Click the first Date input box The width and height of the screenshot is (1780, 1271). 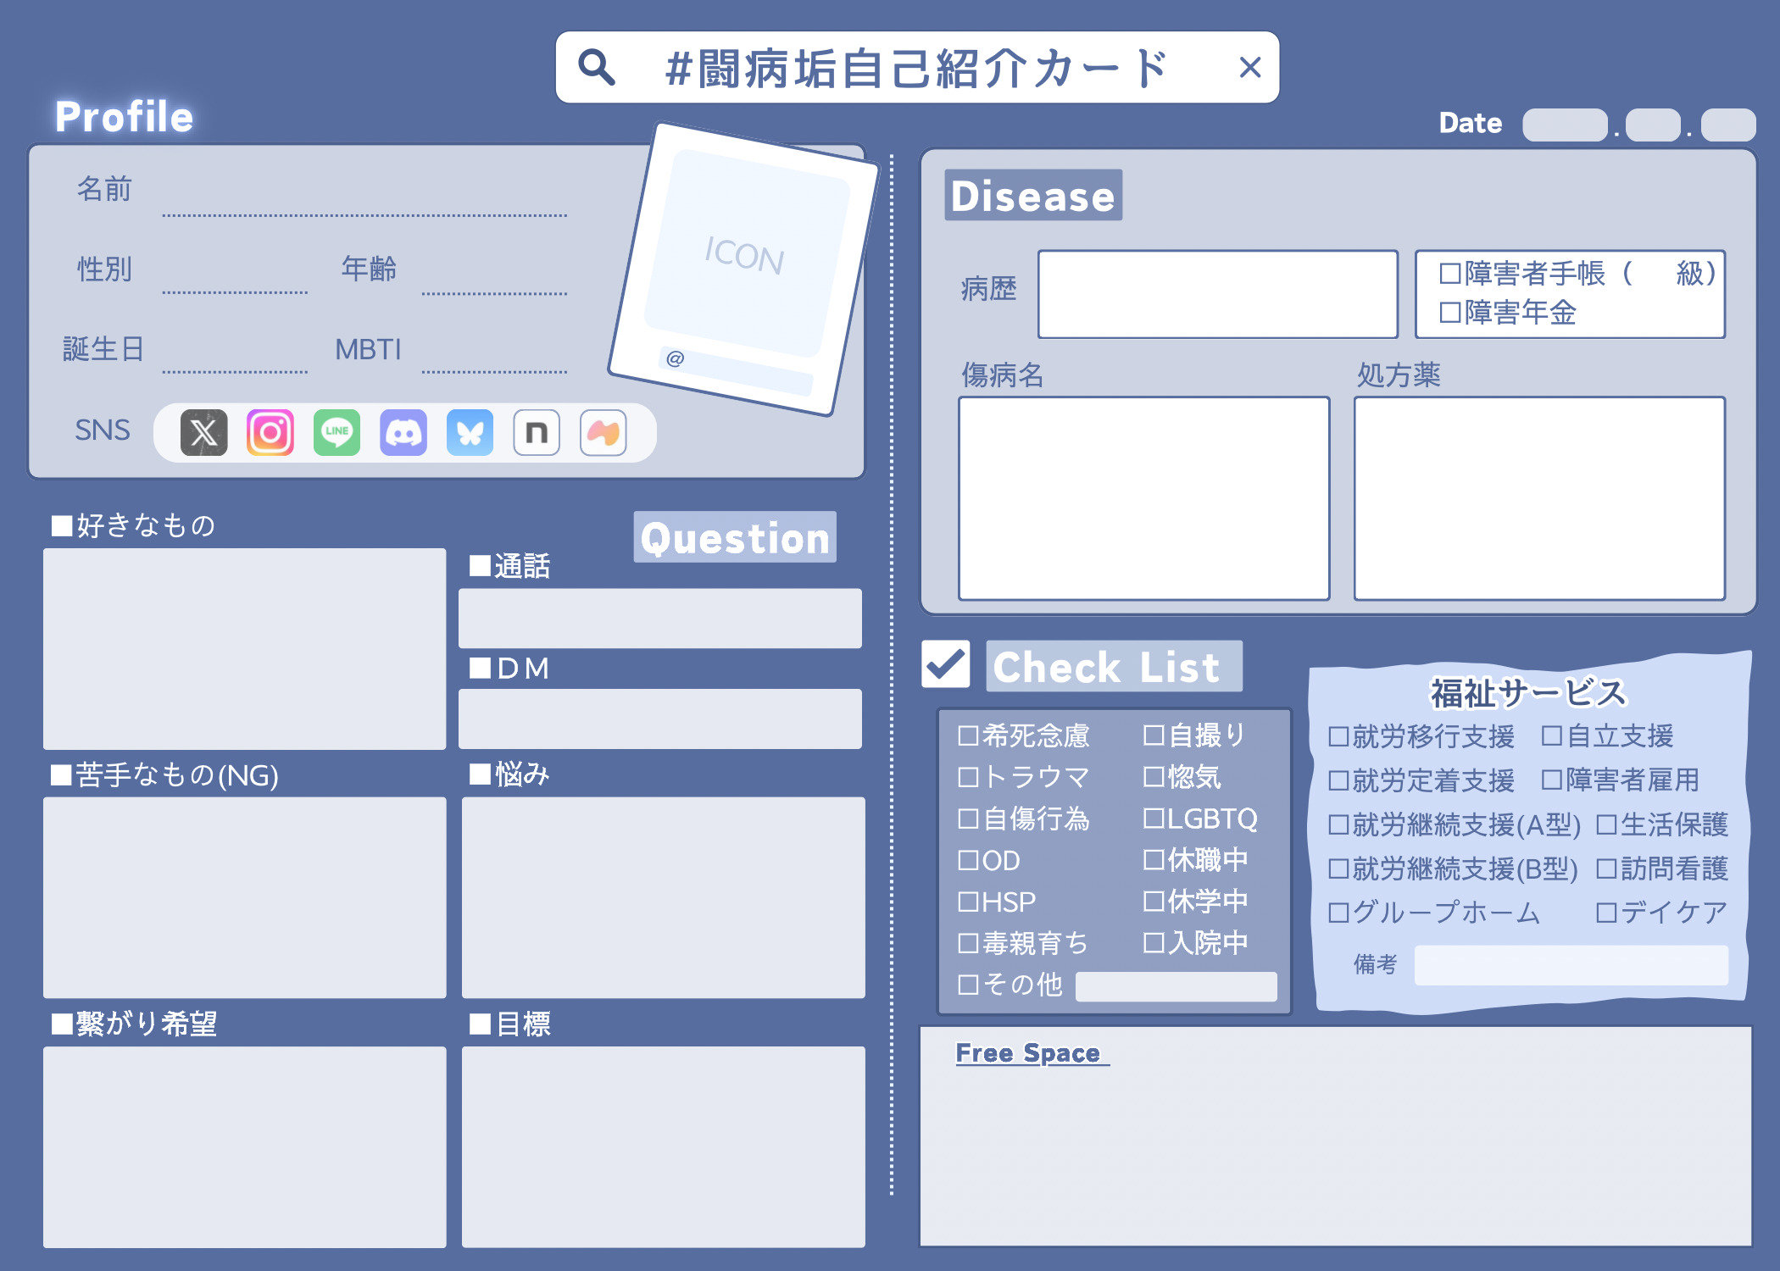(x=1564, y=123)
